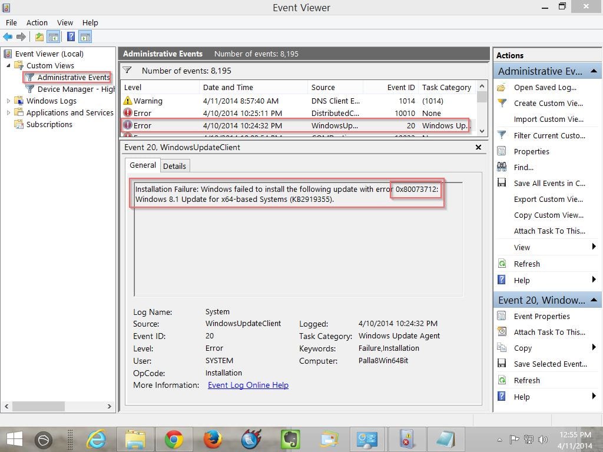Sort by the Level column header
Image resolution: width=603 pixels, height=452 pixels.
click(160, 87)
